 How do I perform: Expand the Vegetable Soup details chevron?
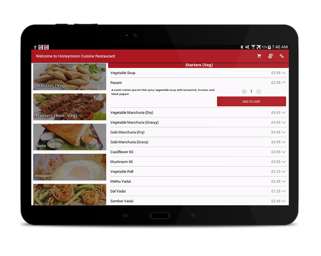click(x=284, y=72)
